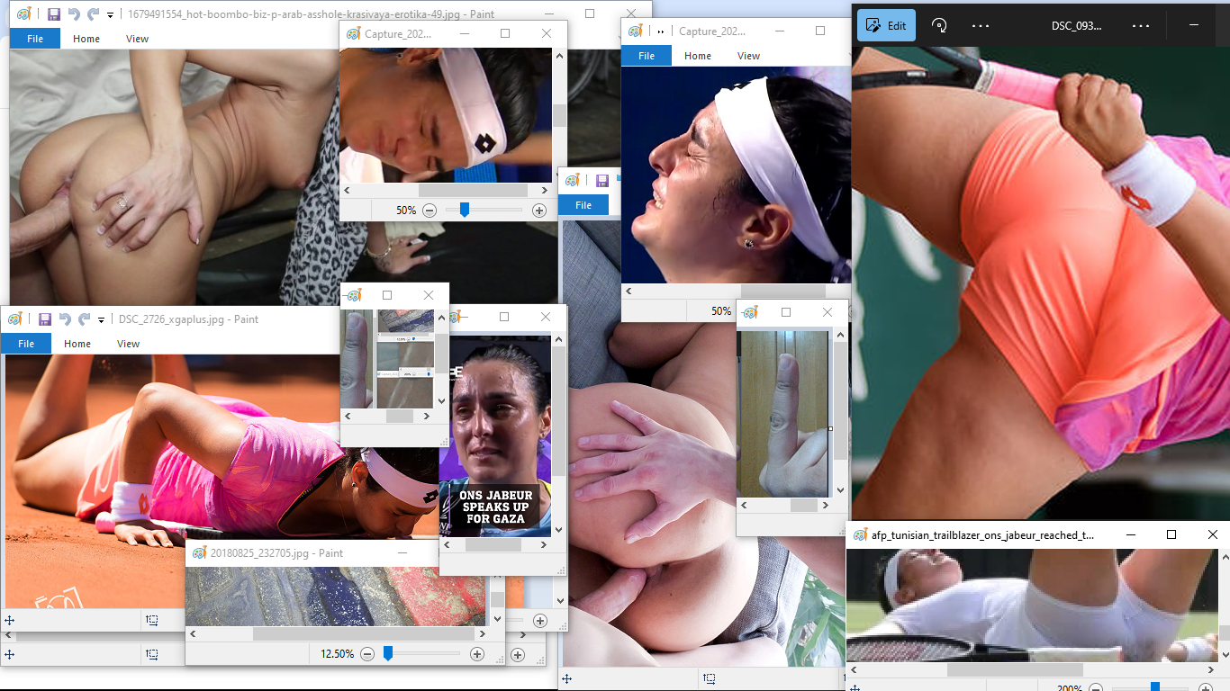Click selection size icon in DSC_2726_xgaplus status bar

pyautogui.click(x=152, y=620)
